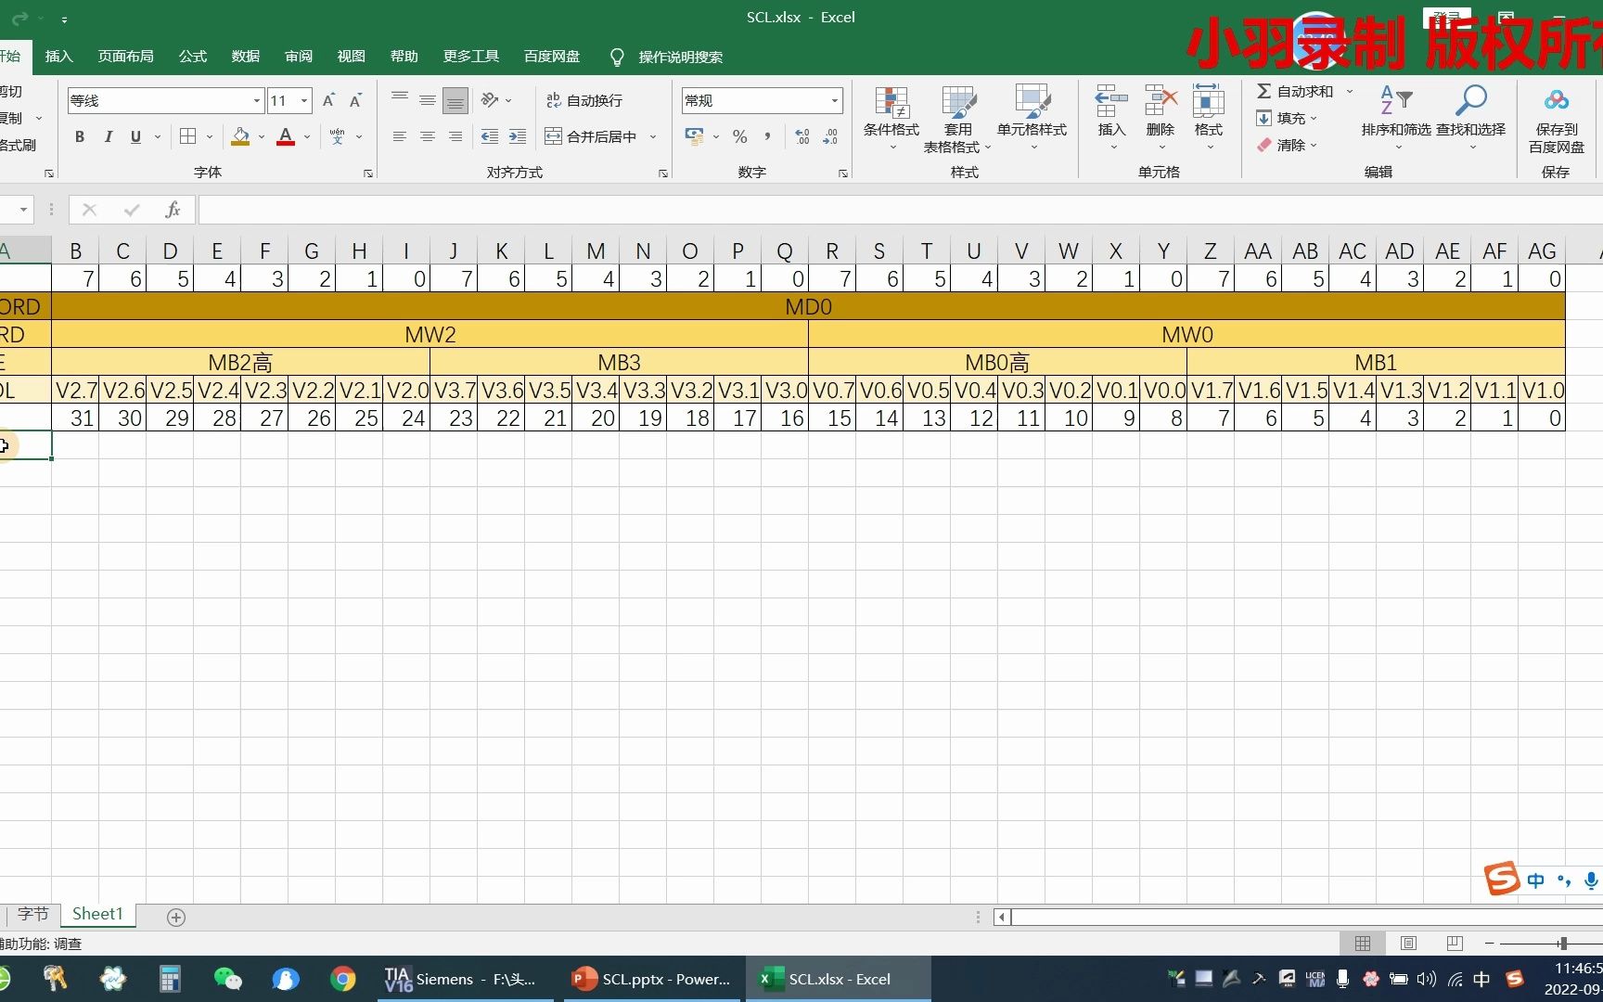The height and width of the screenshot is (1002, 1603).
Task: Select column header M
Action: tap(596, 250)
